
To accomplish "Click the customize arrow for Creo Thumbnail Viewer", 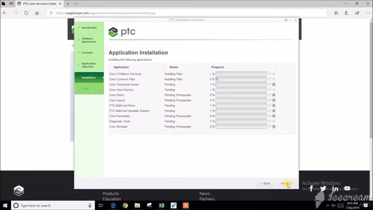I will (269, 85).
